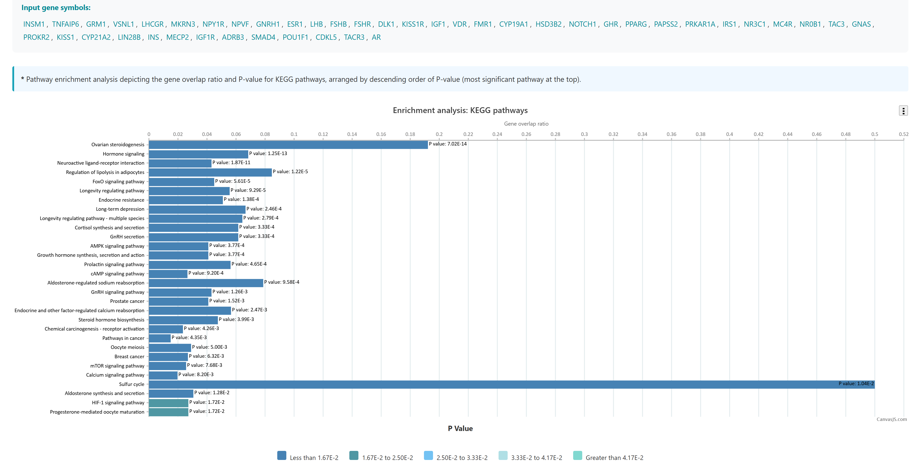This screenshot has height=467, width=922.
Task: Toggle the 'Less than 1.67E-2' legend swatch
Action: [x=282, y=456]
